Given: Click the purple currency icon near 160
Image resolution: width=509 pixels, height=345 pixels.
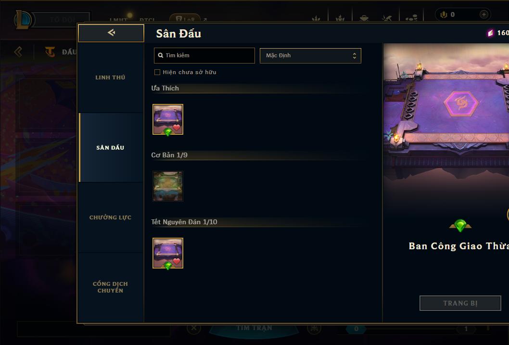Looking at the screenshot, I should pyautogui.click(x=491, y=33).
